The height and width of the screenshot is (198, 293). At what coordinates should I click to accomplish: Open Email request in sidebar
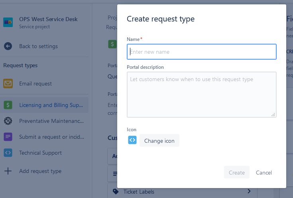[35, 83]
